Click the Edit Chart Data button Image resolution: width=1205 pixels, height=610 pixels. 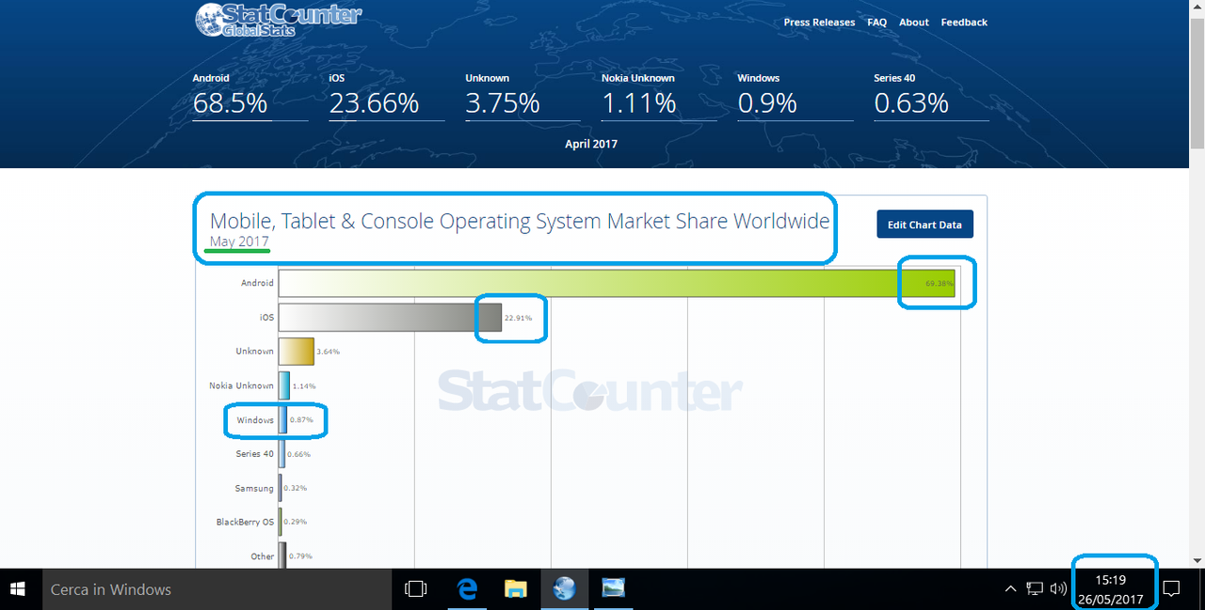(x=924, y=225)
